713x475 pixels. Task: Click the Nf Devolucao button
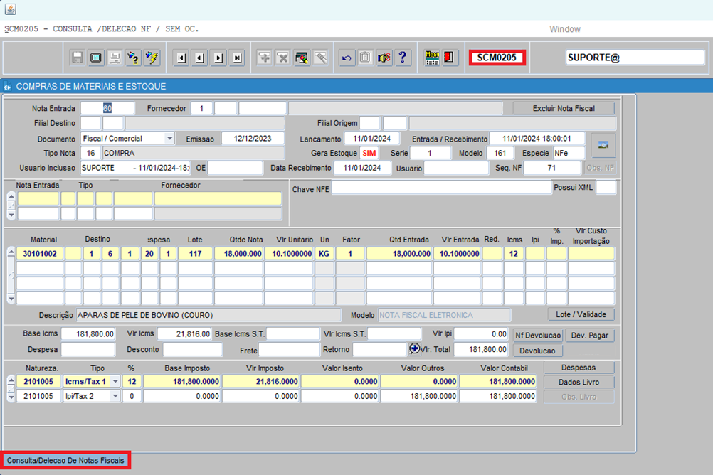coord(538,336)
